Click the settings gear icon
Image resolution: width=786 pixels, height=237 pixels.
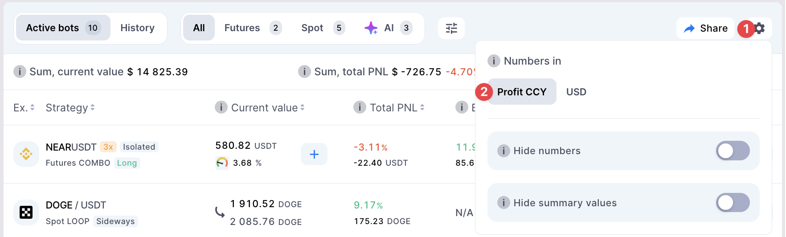(760, 29)
